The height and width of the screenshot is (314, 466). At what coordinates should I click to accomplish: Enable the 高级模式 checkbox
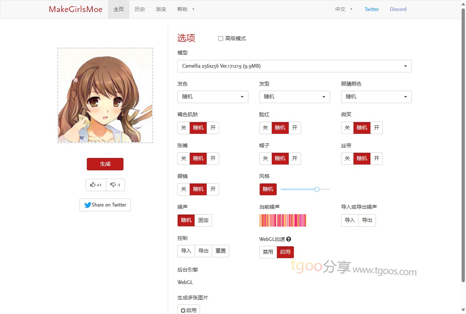[x=221, y=38]
